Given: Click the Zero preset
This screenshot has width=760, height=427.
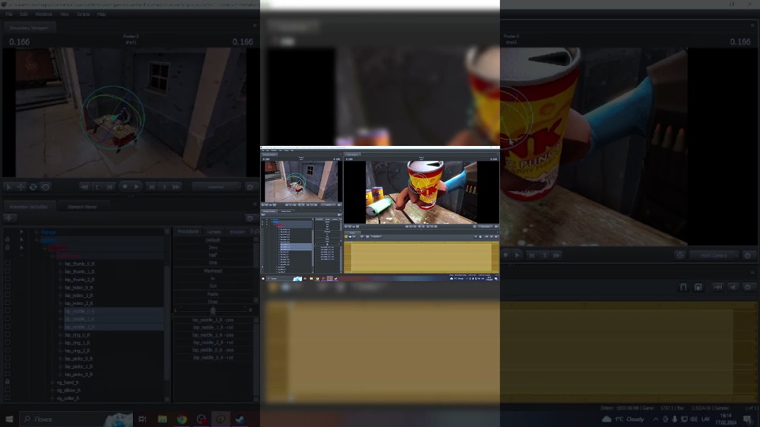Looking at the screenshot, I should click(213, 247).
